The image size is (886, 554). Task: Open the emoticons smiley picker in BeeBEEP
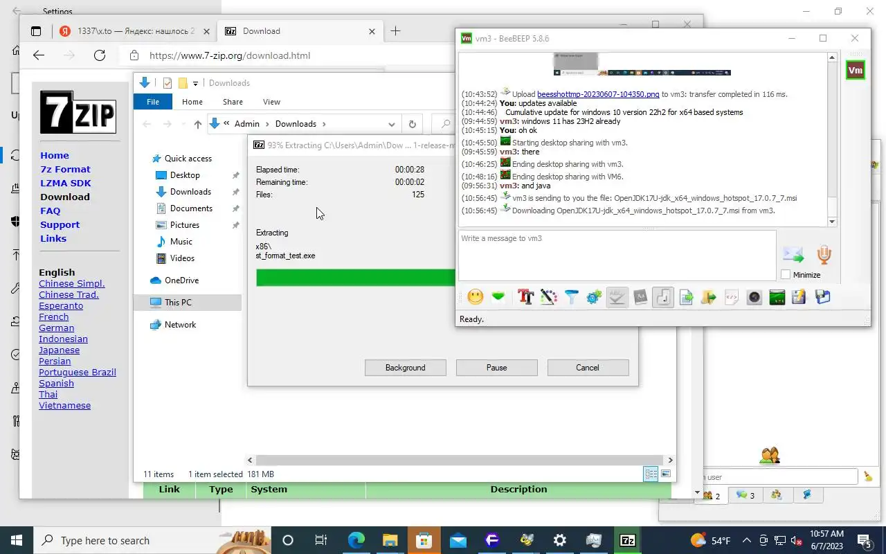pos(475,297)
